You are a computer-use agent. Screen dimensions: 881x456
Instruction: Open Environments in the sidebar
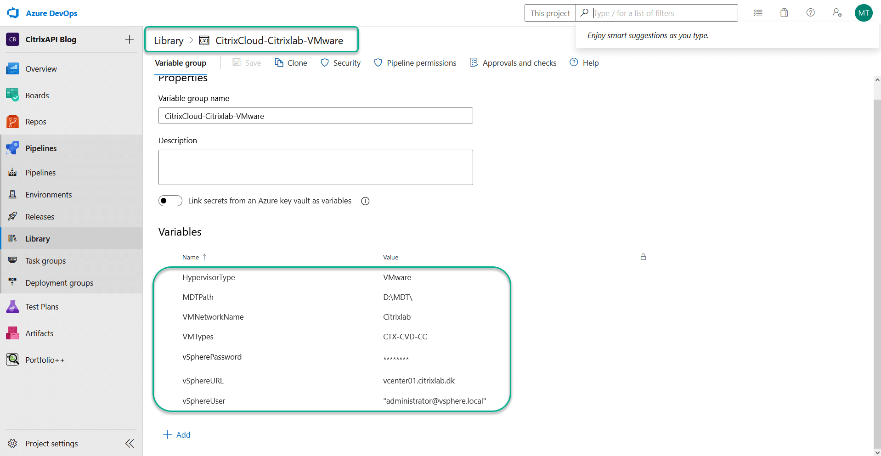pos(71,195)
